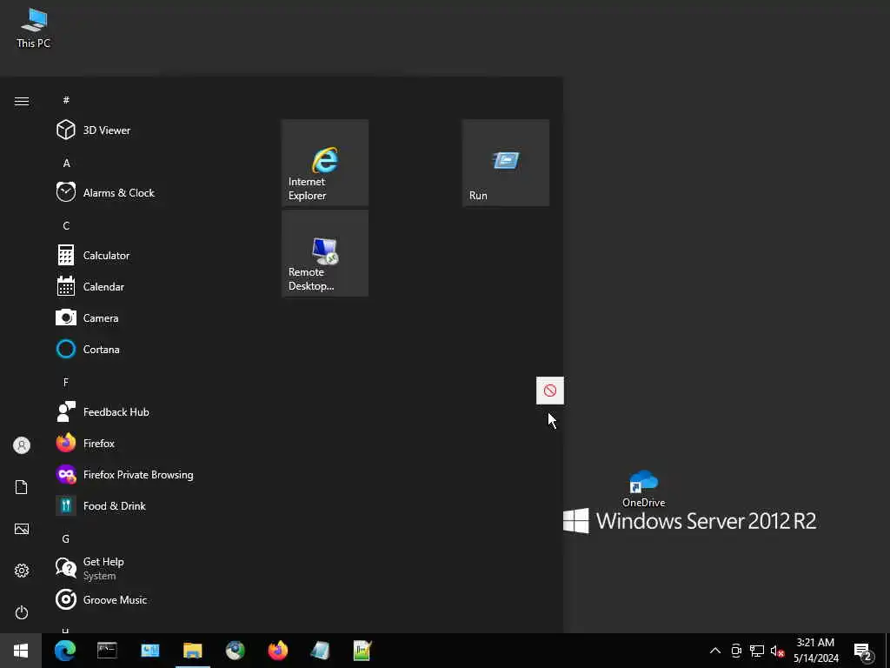The image size is (890, 668).
Task: Jump to the # letter group header
Action: click(x=66, y=100)
